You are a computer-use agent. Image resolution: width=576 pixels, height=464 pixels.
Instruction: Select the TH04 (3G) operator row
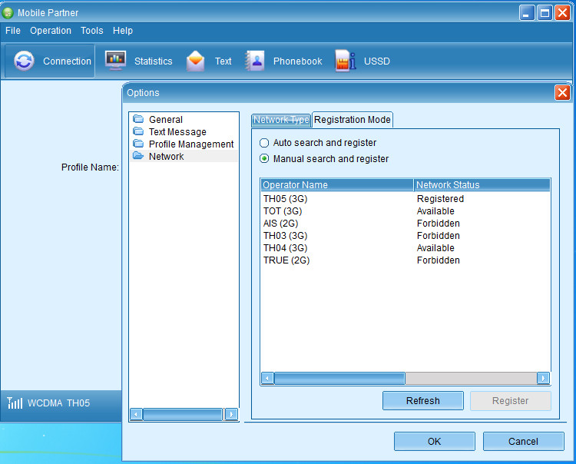pos(406,248)
